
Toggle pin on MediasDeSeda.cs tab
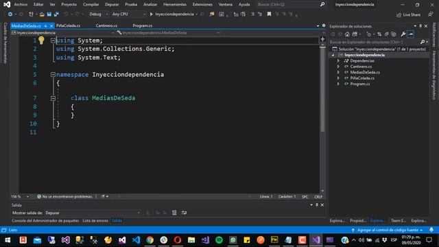[x=46, y=26]
